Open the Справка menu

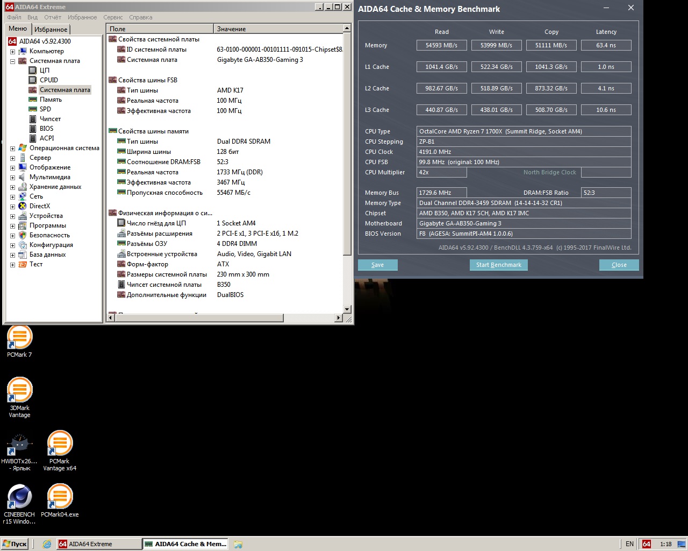tap(141, 17)
